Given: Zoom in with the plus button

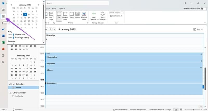Looking at the screenshot, I should 201,109.
